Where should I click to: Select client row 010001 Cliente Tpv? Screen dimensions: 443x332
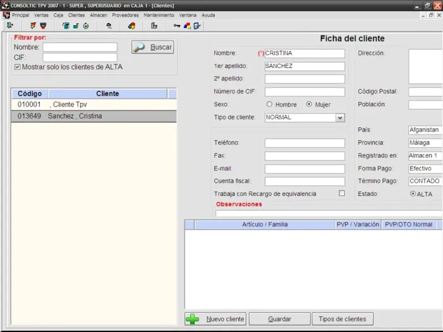coord(94,105)
